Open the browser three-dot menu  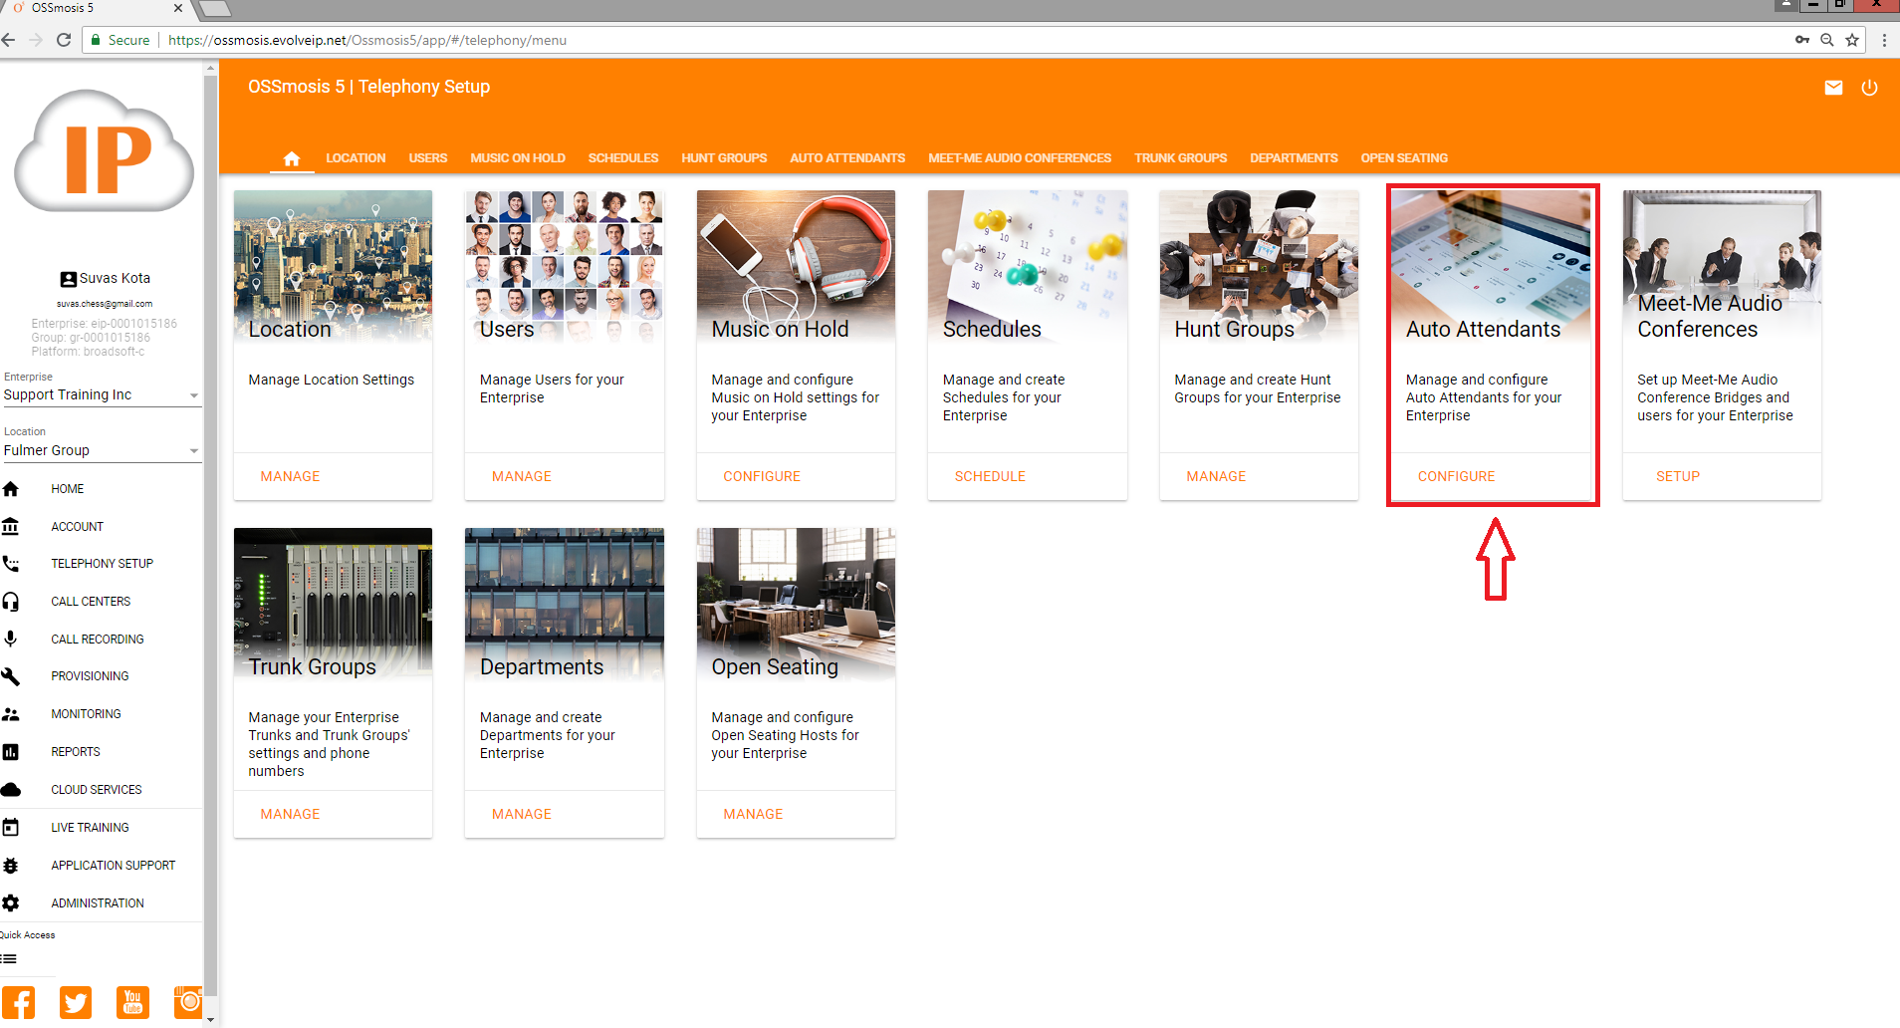1884,40
